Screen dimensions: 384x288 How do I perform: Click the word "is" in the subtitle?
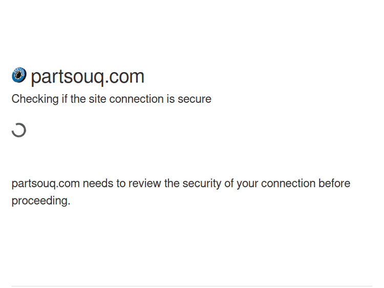[x=170, y=99]
